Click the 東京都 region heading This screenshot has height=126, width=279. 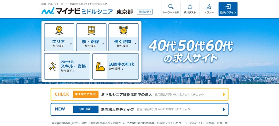pyautogui.click(x=125, y=12)
